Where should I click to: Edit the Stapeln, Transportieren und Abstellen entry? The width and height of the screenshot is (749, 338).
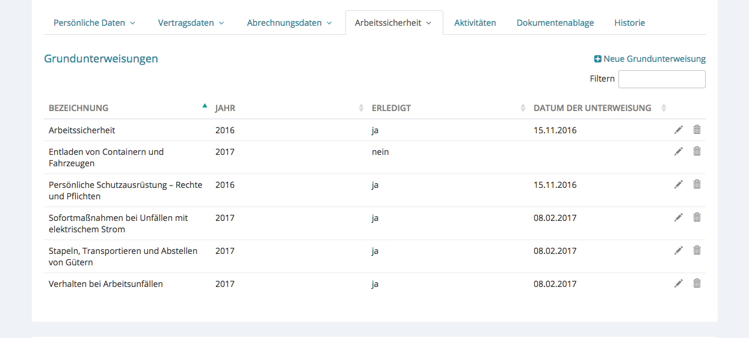679,250
